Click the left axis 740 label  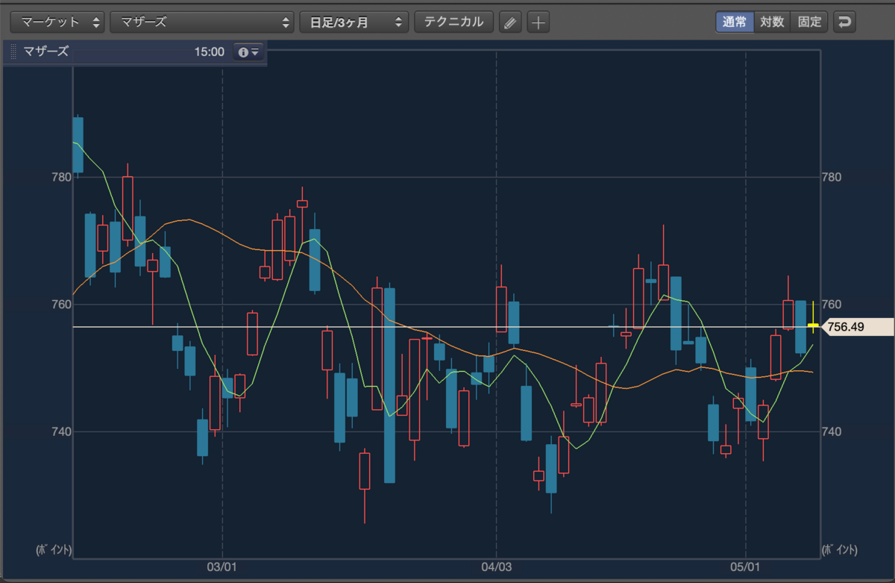61,431
